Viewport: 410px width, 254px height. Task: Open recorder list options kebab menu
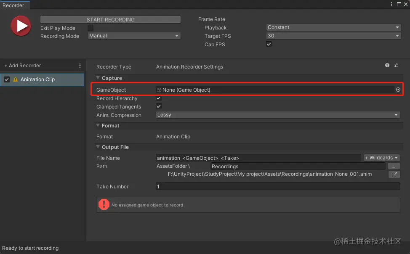pyautogui.click(x=80, y=66)
